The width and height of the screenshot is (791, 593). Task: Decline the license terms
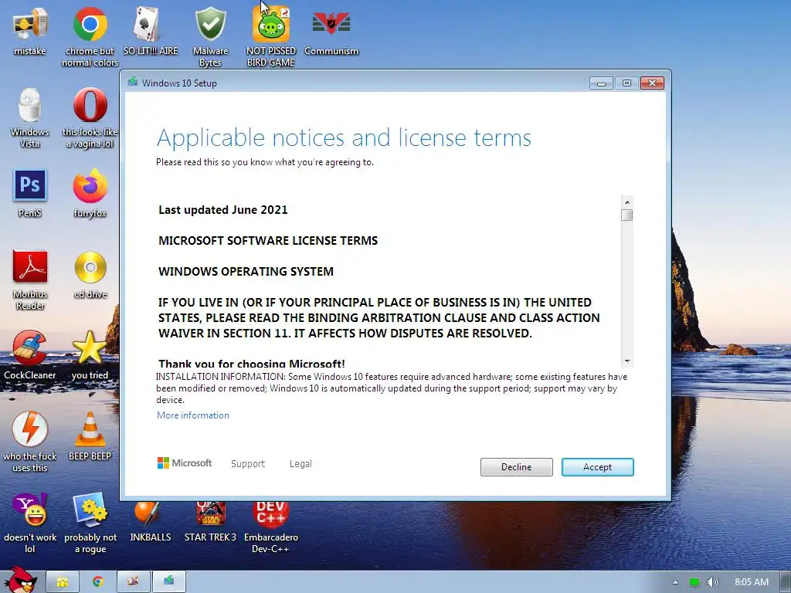516,467
